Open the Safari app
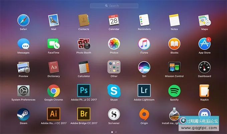The height and width of the screenshot is (134, 227). coord(23,20)
